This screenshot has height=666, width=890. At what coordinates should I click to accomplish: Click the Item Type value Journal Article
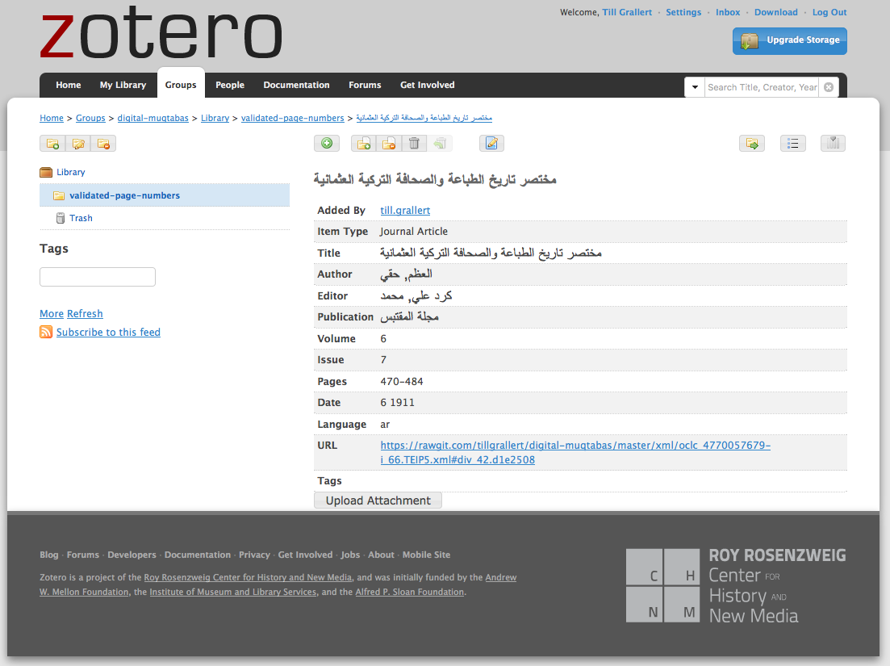pos(414,231)
